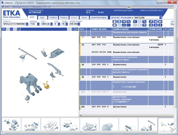
Task: Click the Поз. column header
Action: tap(83, 29)
